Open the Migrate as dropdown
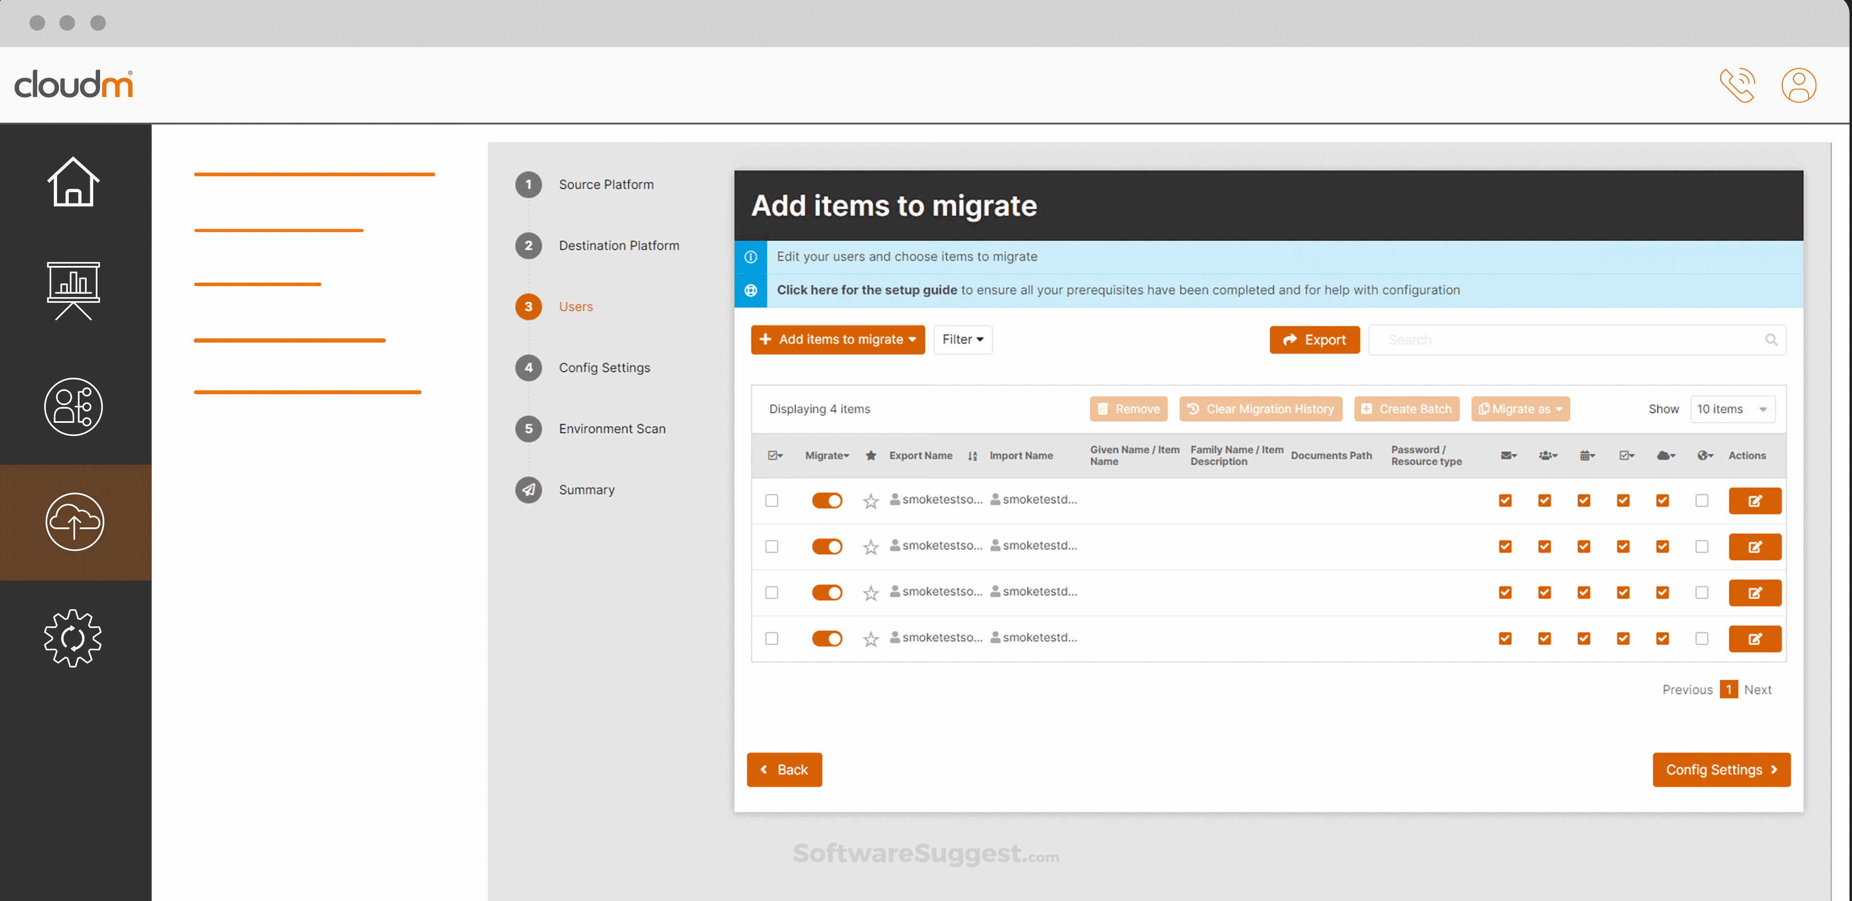Screen dimensions: 1852x901 tap(1520, 409)
